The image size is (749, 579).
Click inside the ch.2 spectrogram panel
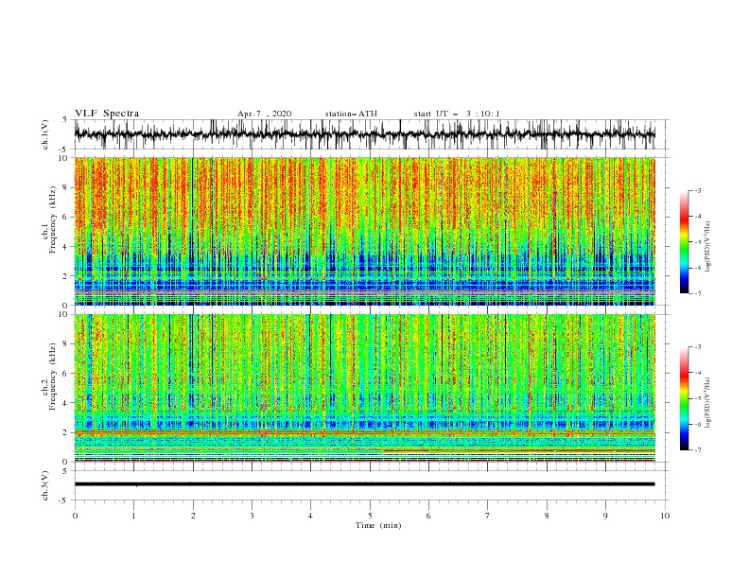coord(364,388)
